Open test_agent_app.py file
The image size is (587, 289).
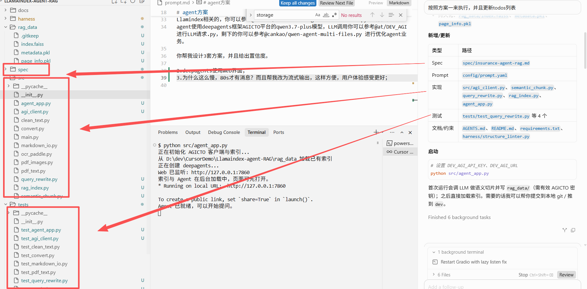coord(41,230)
